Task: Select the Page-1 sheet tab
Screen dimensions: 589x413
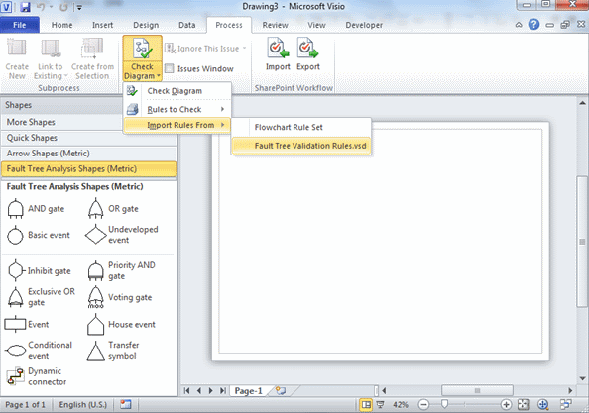Action: tap(248, 391)
